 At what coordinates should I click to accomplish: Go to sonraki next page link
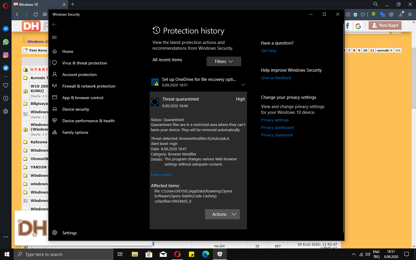[385, 50]
